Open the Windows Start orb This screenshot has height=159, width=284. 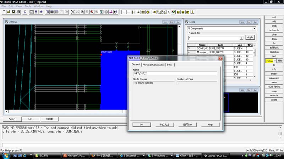[6, 155]
